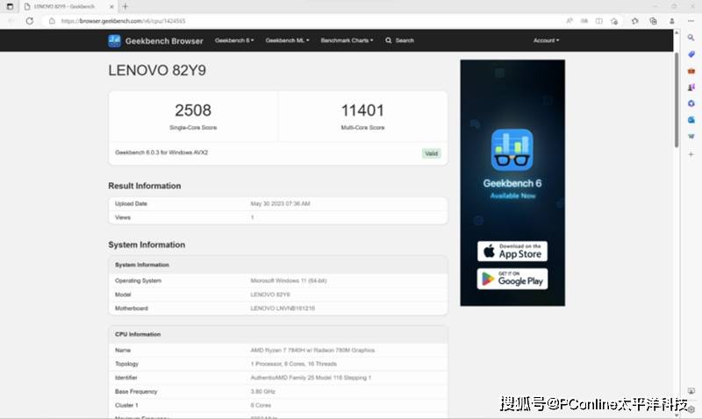This screenshot has width=702, height=419.
Task: Close the LENOVO 82Y9 Geekbench tab
Action: 112,6
